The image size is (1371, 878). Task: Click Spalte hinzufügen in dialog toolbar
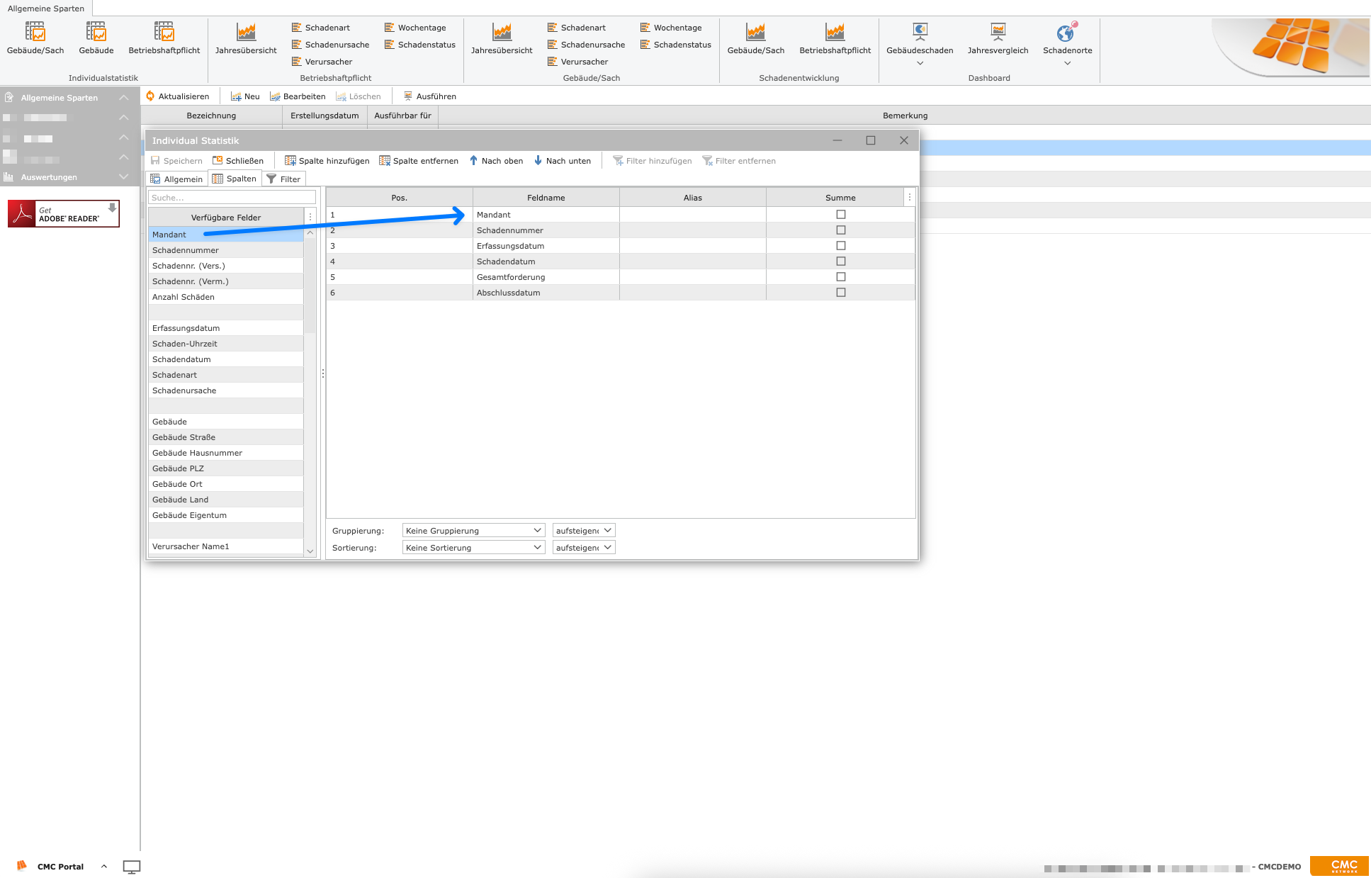[327, 161]
